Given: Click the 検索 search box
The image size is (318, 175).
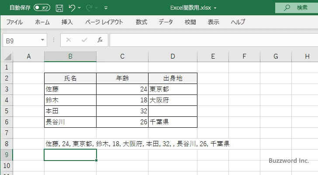Looking at the screenshot, I should pos(297,8).
